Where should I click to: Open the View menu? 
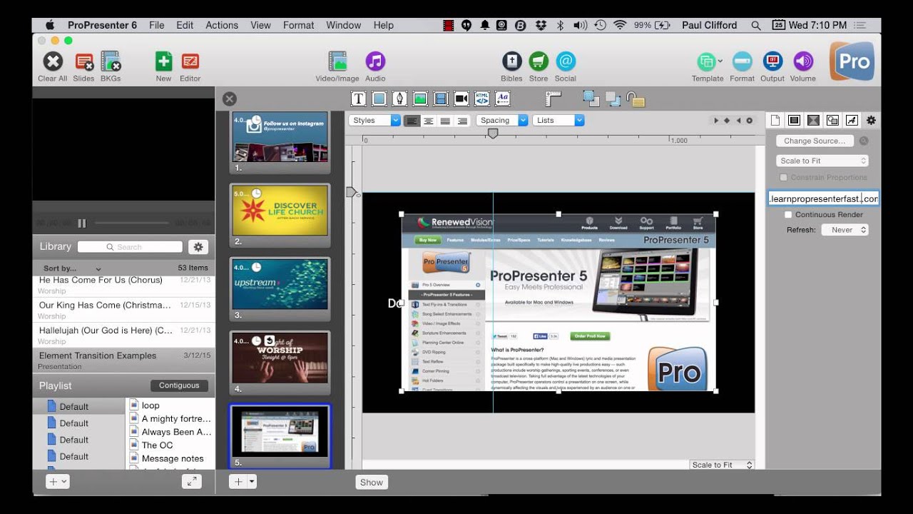point(260,25)
